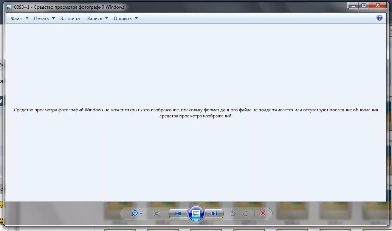This screenshot has width=392, height=231.
Task: Open the Запись menu
Action: coord(95,18)
